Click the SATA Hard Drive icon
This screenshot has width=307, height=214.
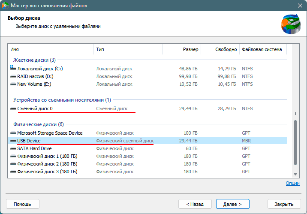(x=13, y=148)
